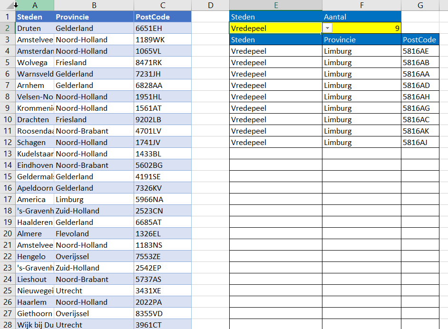Select the yellow Vredepeel cell E2
The image size is (448, 329).
pos(276,28)
